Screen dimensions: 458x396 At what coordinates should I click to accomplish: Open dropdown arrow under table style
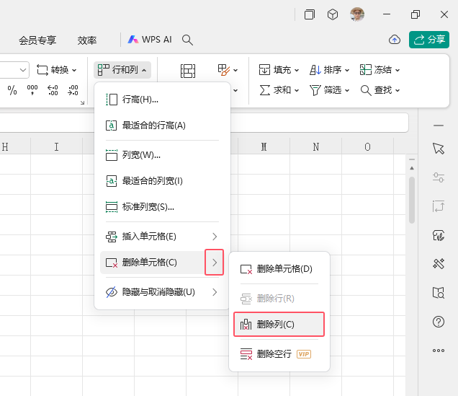click(235, 90)
